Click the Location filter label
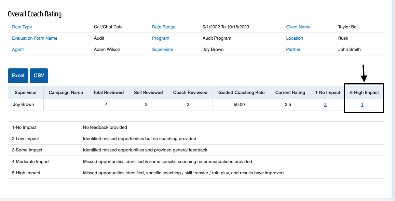 click(295, 38)
